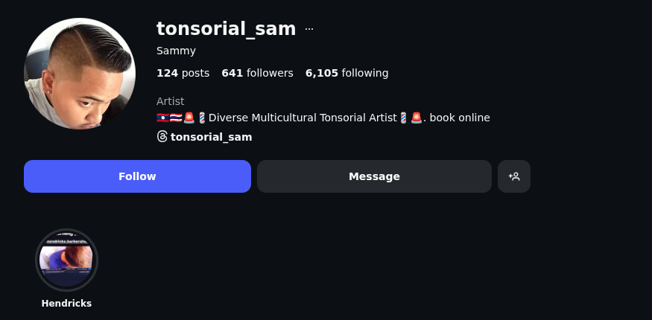
Task: Click the Thailand flag emoji in bio
Action: click(176, 118)
